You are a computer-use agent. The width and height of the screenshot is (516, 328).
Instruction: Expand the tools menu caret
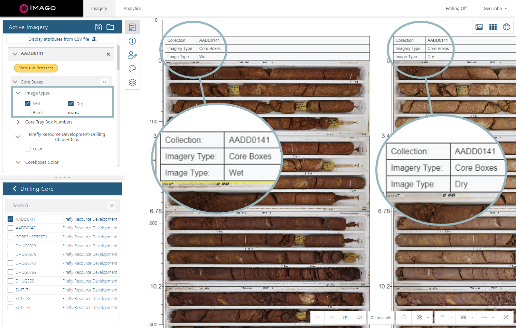click(x=428, y=317)
